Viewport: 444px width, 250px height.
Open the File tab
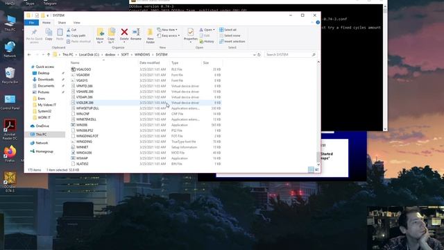[31, 23]
